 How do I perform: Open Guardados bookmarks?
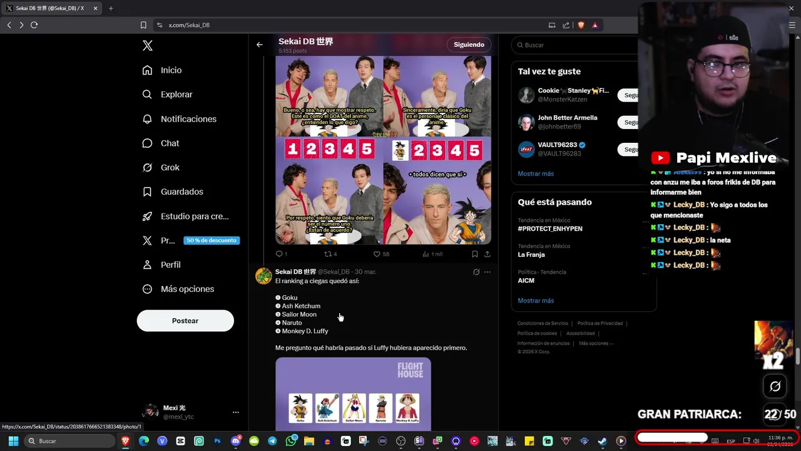172,192
